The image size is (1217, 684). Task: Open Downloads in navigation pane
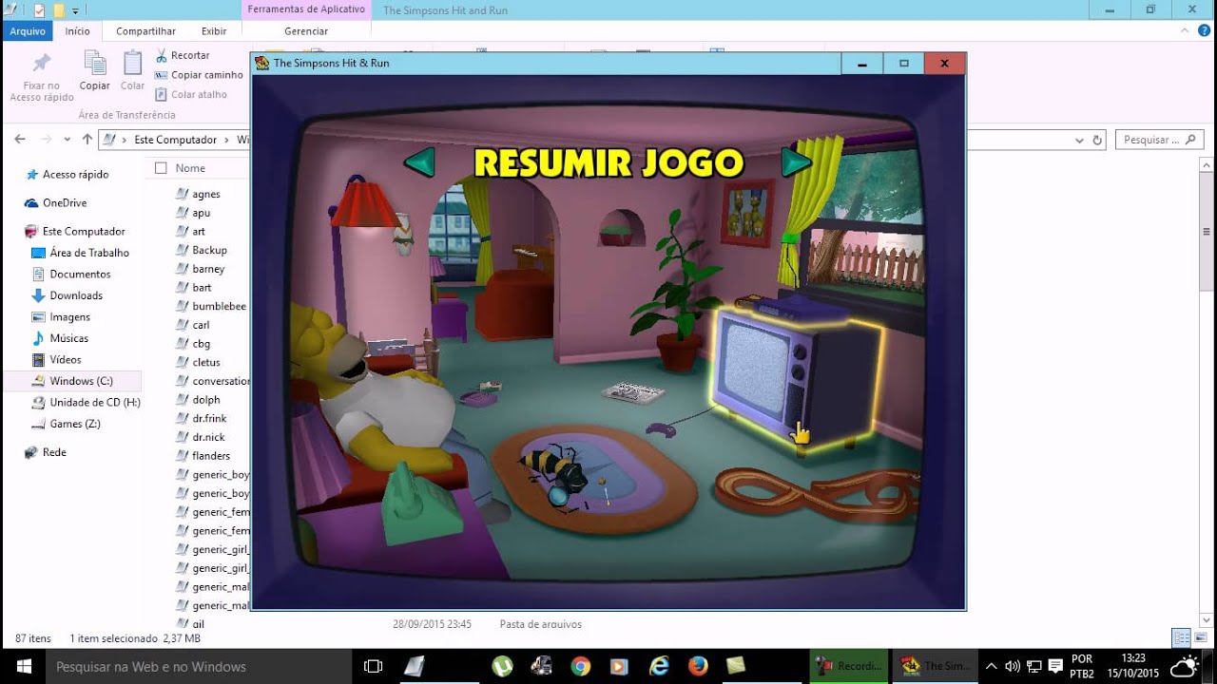click(x=76, y=295)
